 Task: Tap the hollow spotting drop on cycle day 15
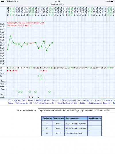pyautogui.click(x=47, y=71)
